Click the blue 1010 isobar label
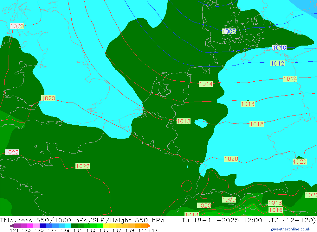This screenshot has height=232, width=317. 279,48
